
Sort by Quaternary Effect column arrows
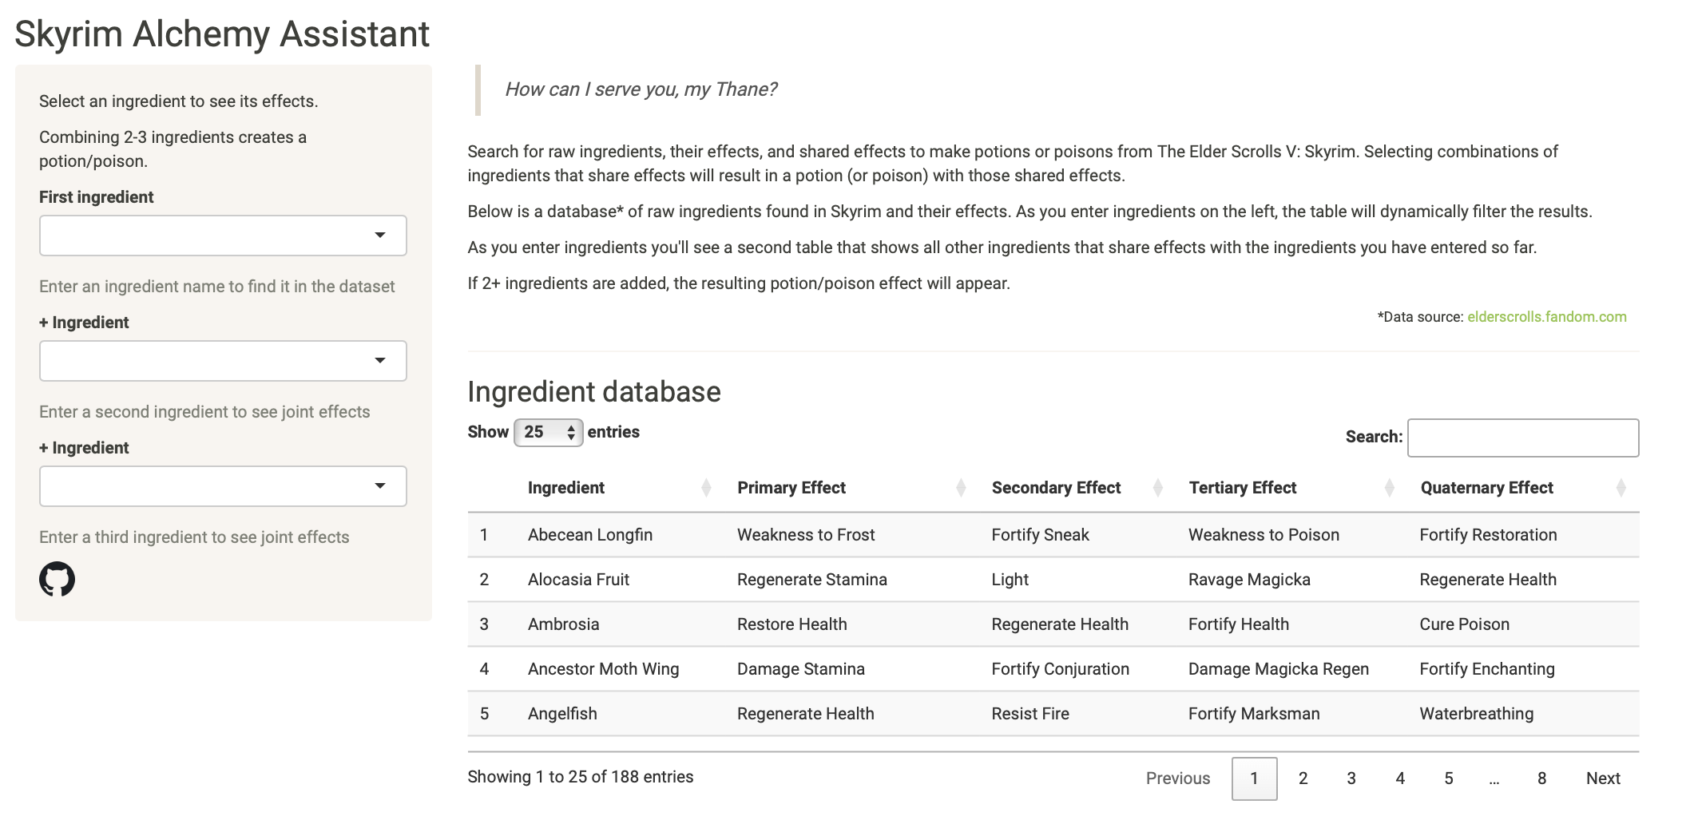pos(1621,488)
